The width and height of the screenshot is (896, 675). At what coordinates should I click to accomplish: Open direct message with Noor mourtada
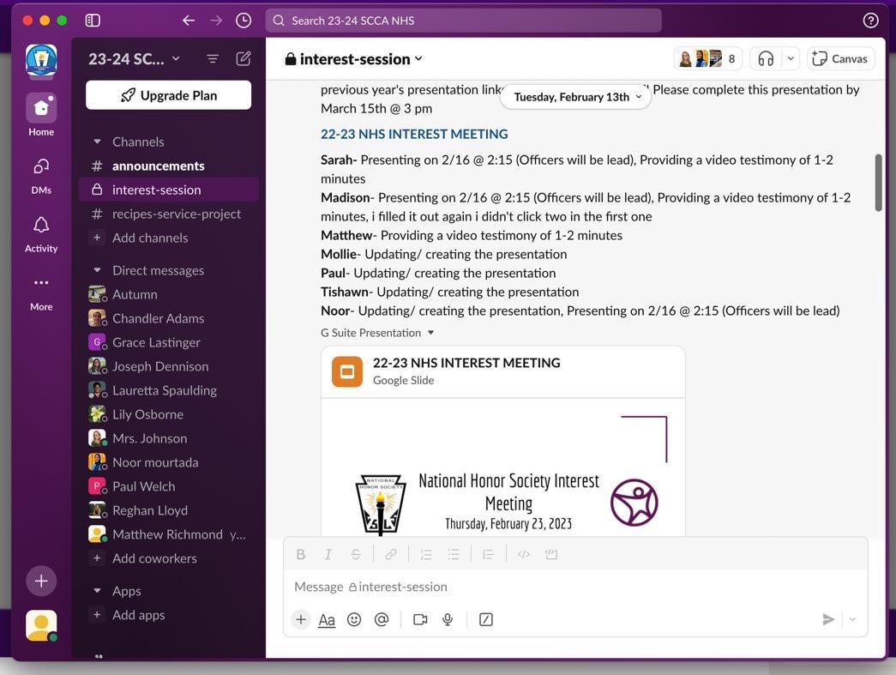pos(169,462)
